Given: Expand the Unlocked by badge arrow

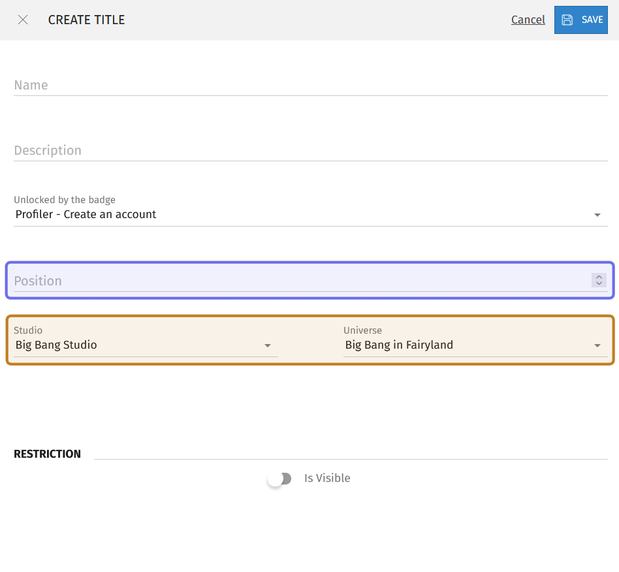Looking at the screenshot, I should [597, 215].
